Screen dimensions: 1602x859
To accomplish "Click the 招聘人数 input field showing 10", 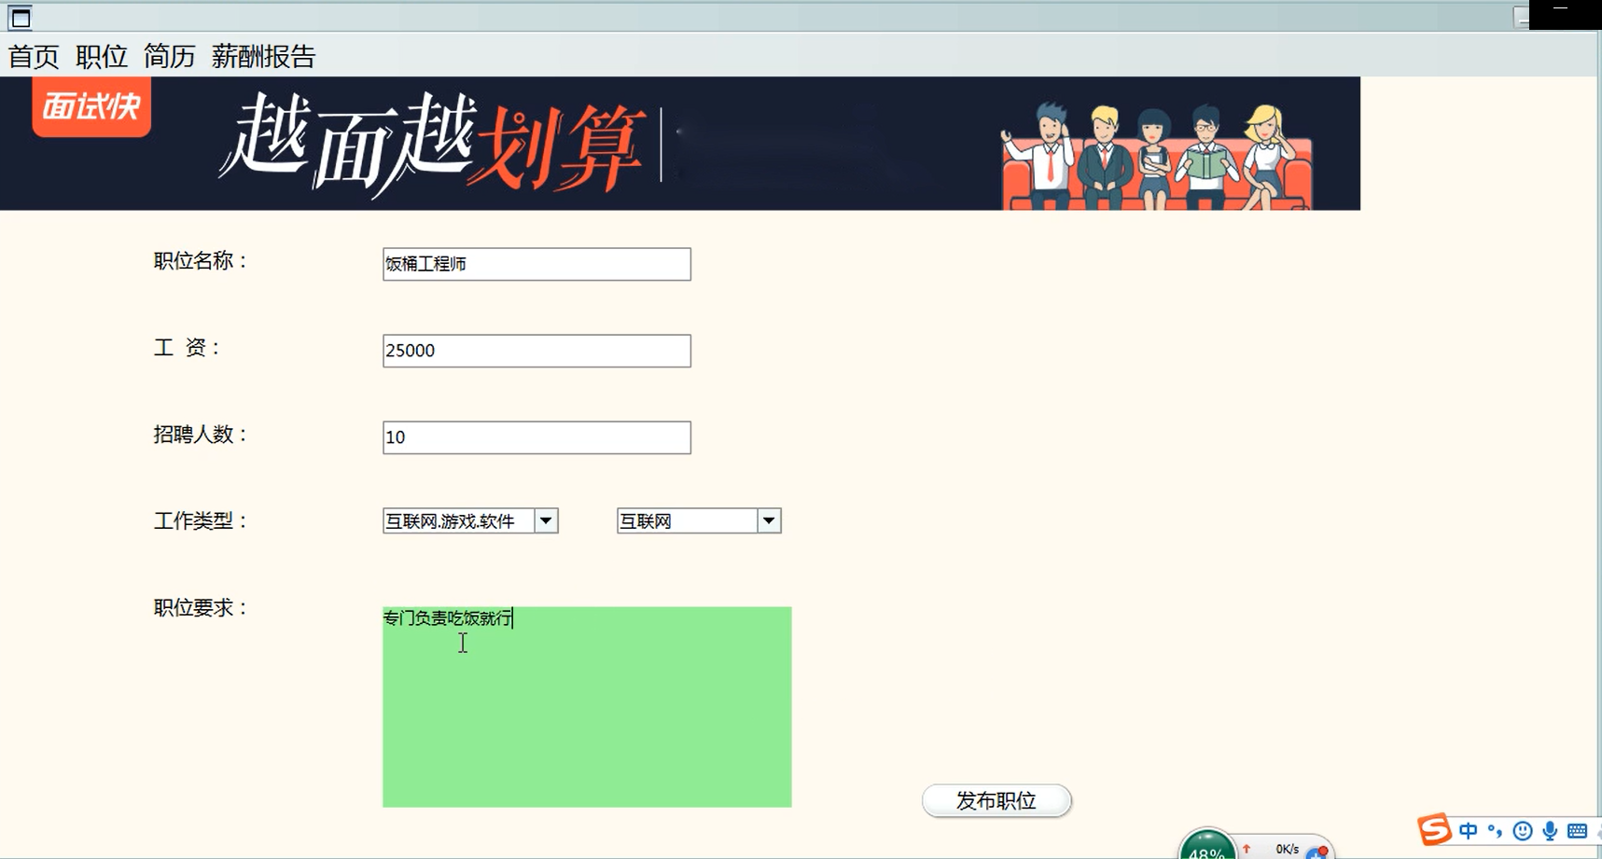I will click(536, 437).
